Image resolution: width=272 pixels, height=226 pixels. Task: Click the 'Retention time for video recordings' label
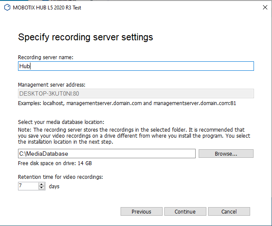click(60, 177)
